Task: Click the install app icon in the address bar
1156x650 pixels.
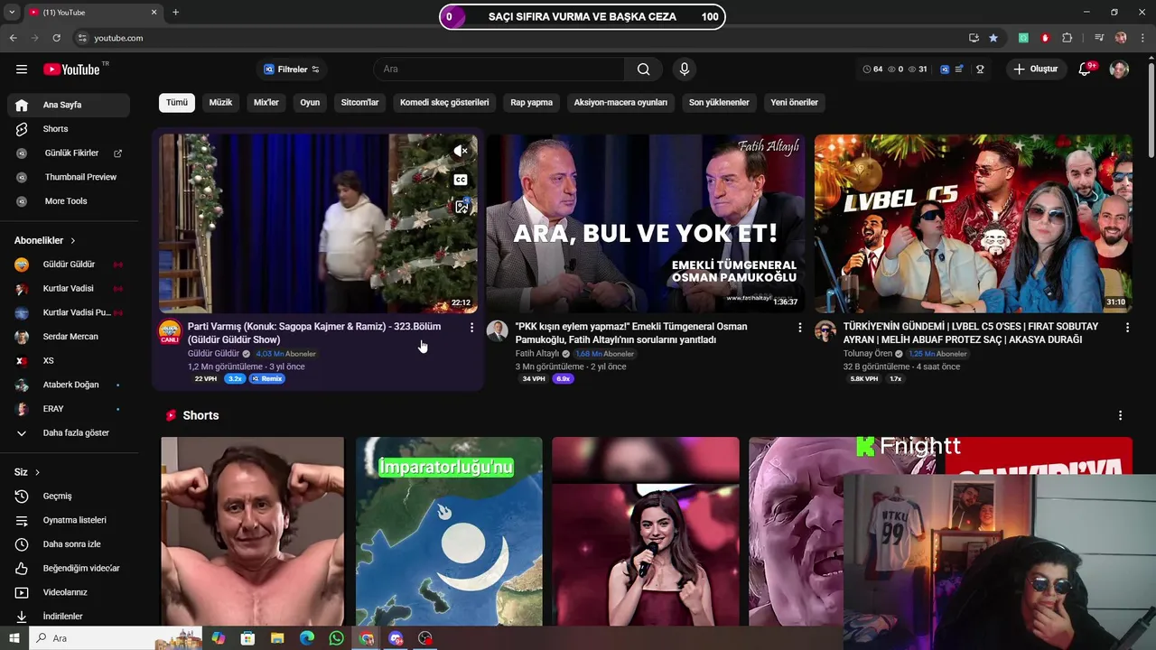Action: 974,38
